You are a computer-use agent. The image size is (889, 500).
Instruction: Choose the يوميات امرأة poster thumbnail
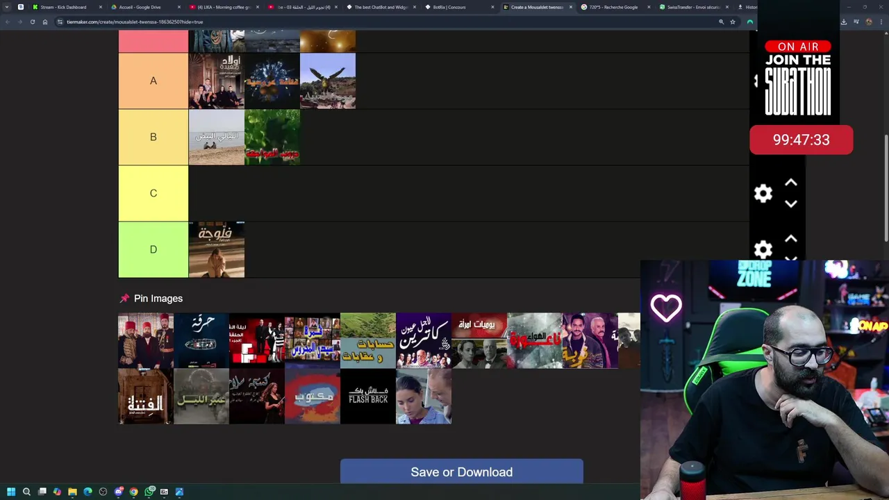point(479,340)
